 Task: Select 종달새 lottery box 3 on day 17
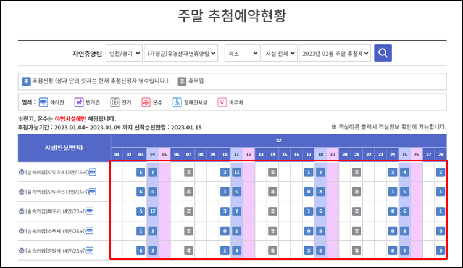pyautogui.click(x=309, y=251)
